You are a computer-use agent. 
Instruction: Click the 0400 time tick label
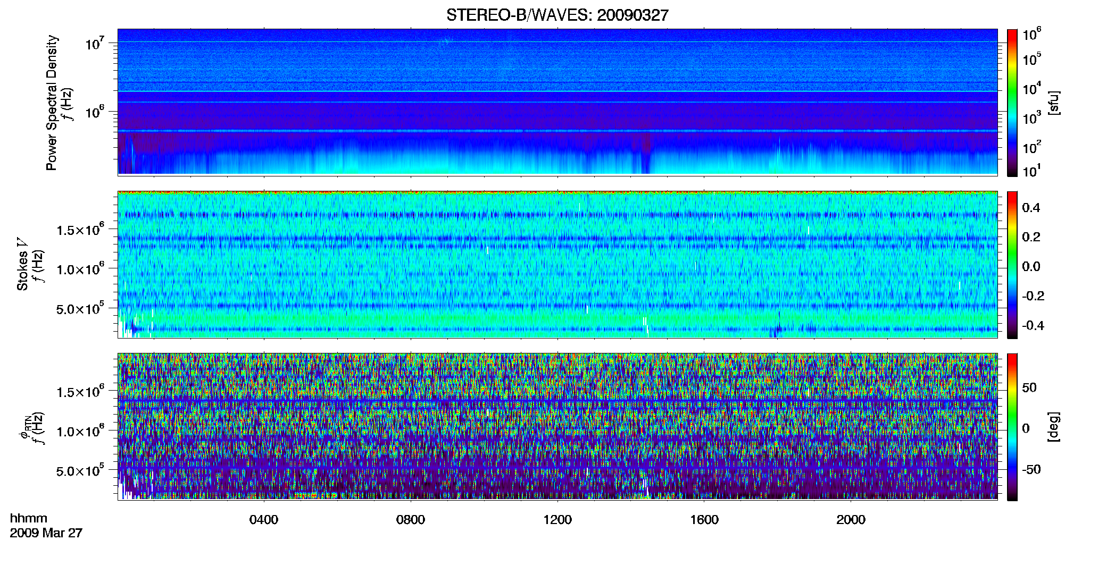(x=264, y=519)
